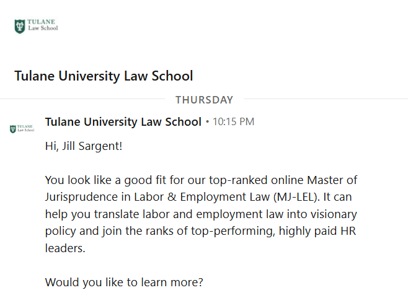
Task: Click the 10:15 PM message timestamp
Action: click(233, 121)
